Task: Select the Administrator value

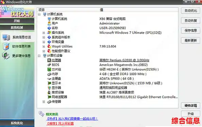Action: point(110,23)
